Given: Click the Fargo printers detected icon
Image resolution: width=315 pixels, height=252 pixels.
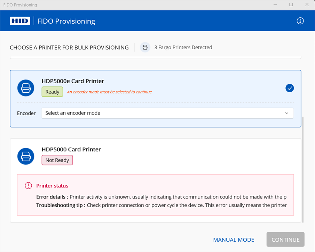Looking at the screenshot, I should click(x=145, y=48).
